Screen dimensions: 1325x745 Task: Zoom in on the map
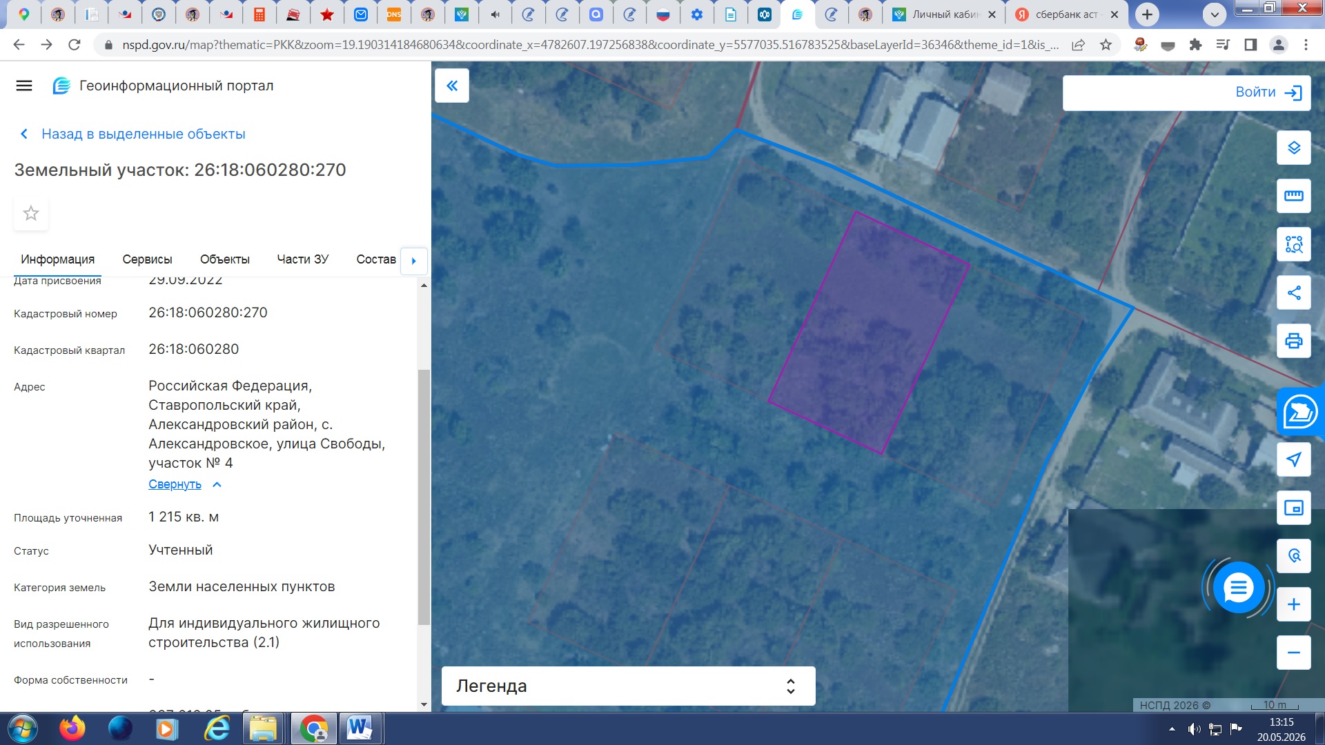click(1293, 604)
